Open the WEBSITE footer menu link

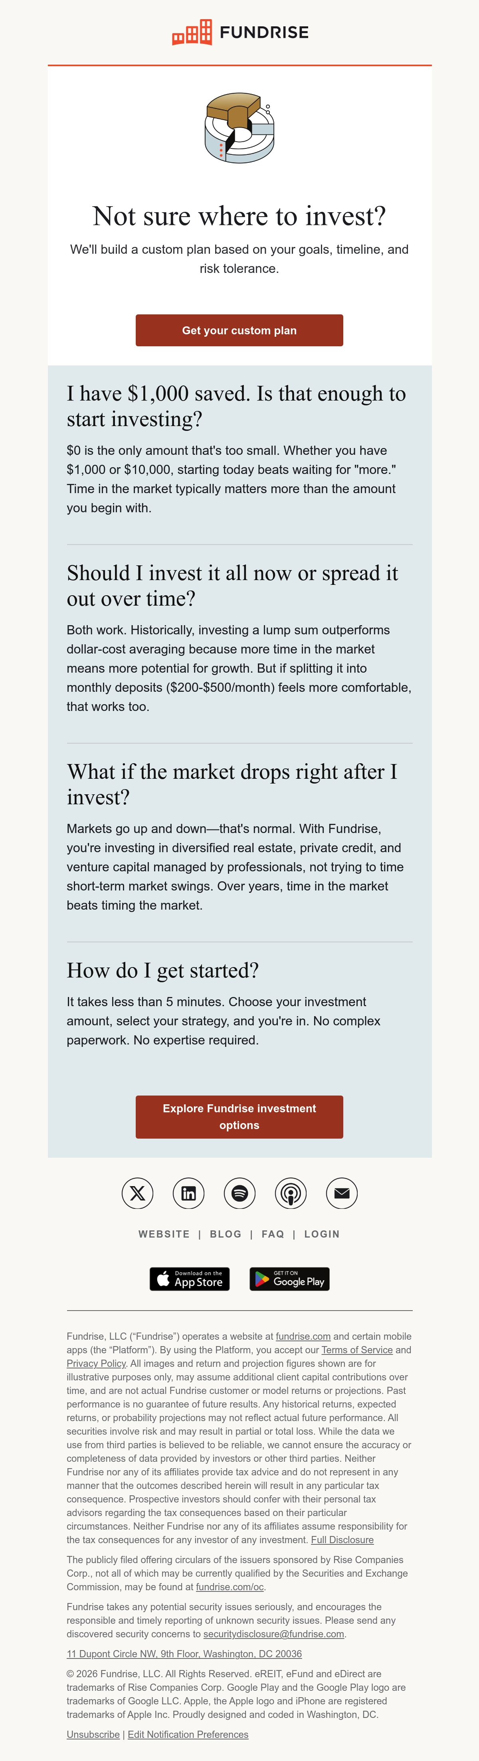(x=164, y=1234)
